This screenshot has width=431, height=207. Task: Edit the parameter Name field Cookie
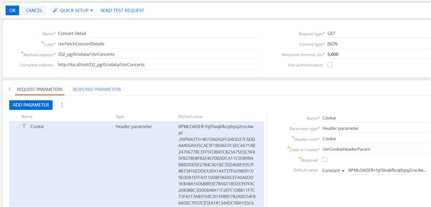[x=376, y=118]
